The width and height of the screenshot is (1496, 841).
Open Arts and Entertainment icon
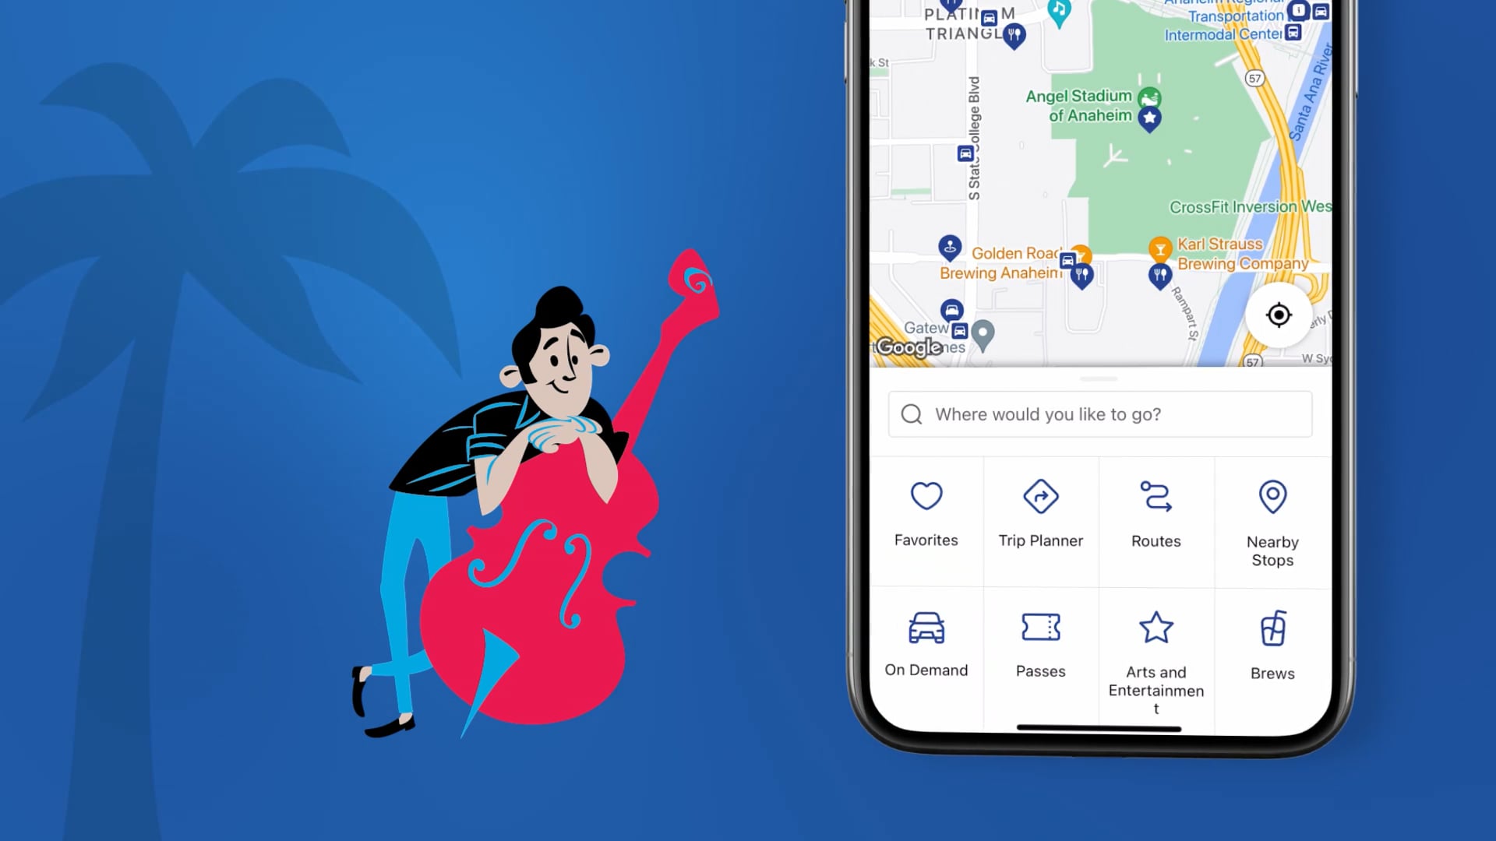[1156, 628]
